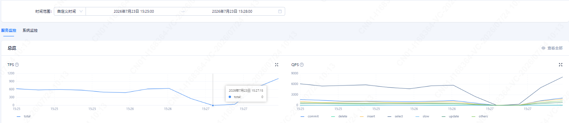Image resolution: width=569 pixels, height=123 pixels.
Task: Toggle the total series in TPS legend
Action: (23, 116)
